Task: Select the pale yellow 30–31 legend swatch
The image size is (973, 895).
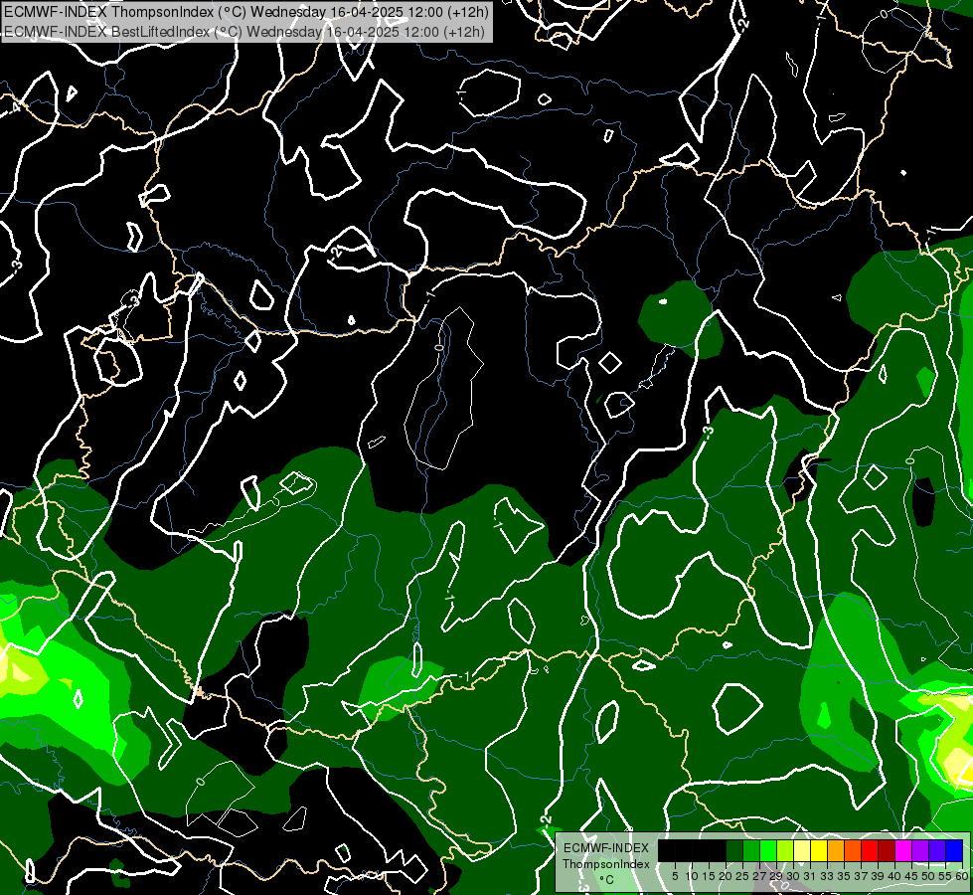Action: (x=802, y=850)
